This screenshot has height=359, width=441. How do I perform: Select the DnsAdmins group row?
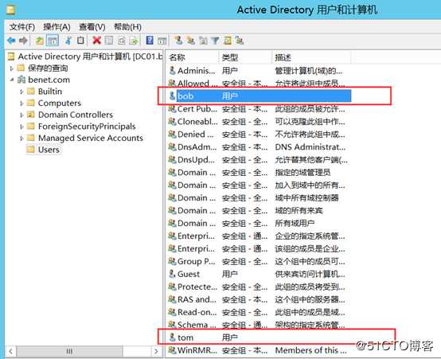point(259,146)
